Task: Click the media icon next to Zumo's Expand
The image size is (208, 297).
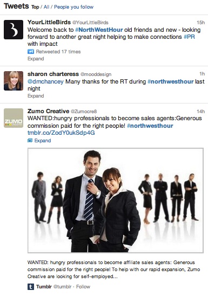Action: [x=30, y=141]
